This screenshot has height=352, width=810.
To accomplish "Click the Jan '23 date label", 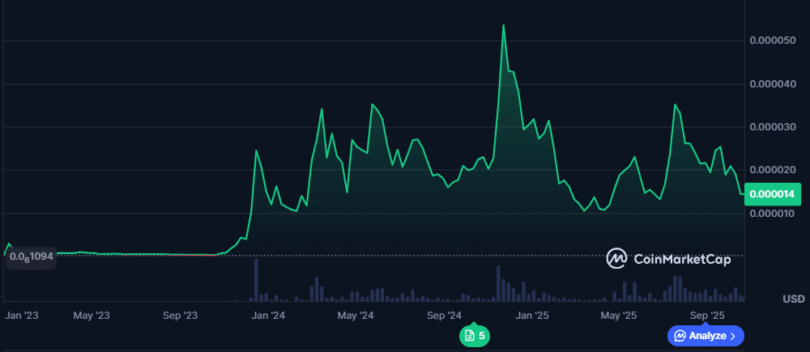I will [x=22, y=314].
